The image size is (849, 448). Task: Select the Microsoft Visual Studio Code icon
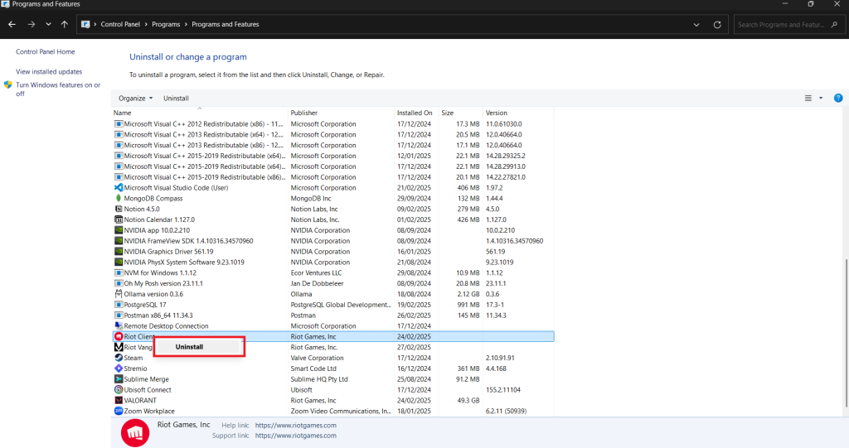pos(119,188)
